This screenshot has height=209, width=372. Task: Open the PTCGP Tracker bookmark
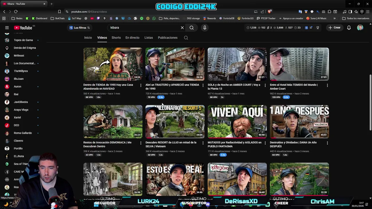pyautogui.click(x=266, y=18)
